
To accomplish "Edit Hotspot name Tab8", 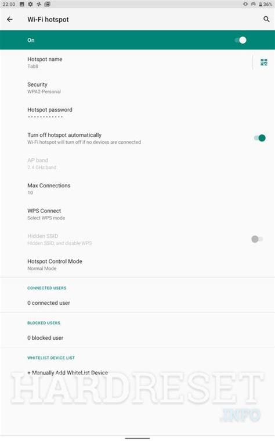I will pyautogui.click(x=126, y=62).
